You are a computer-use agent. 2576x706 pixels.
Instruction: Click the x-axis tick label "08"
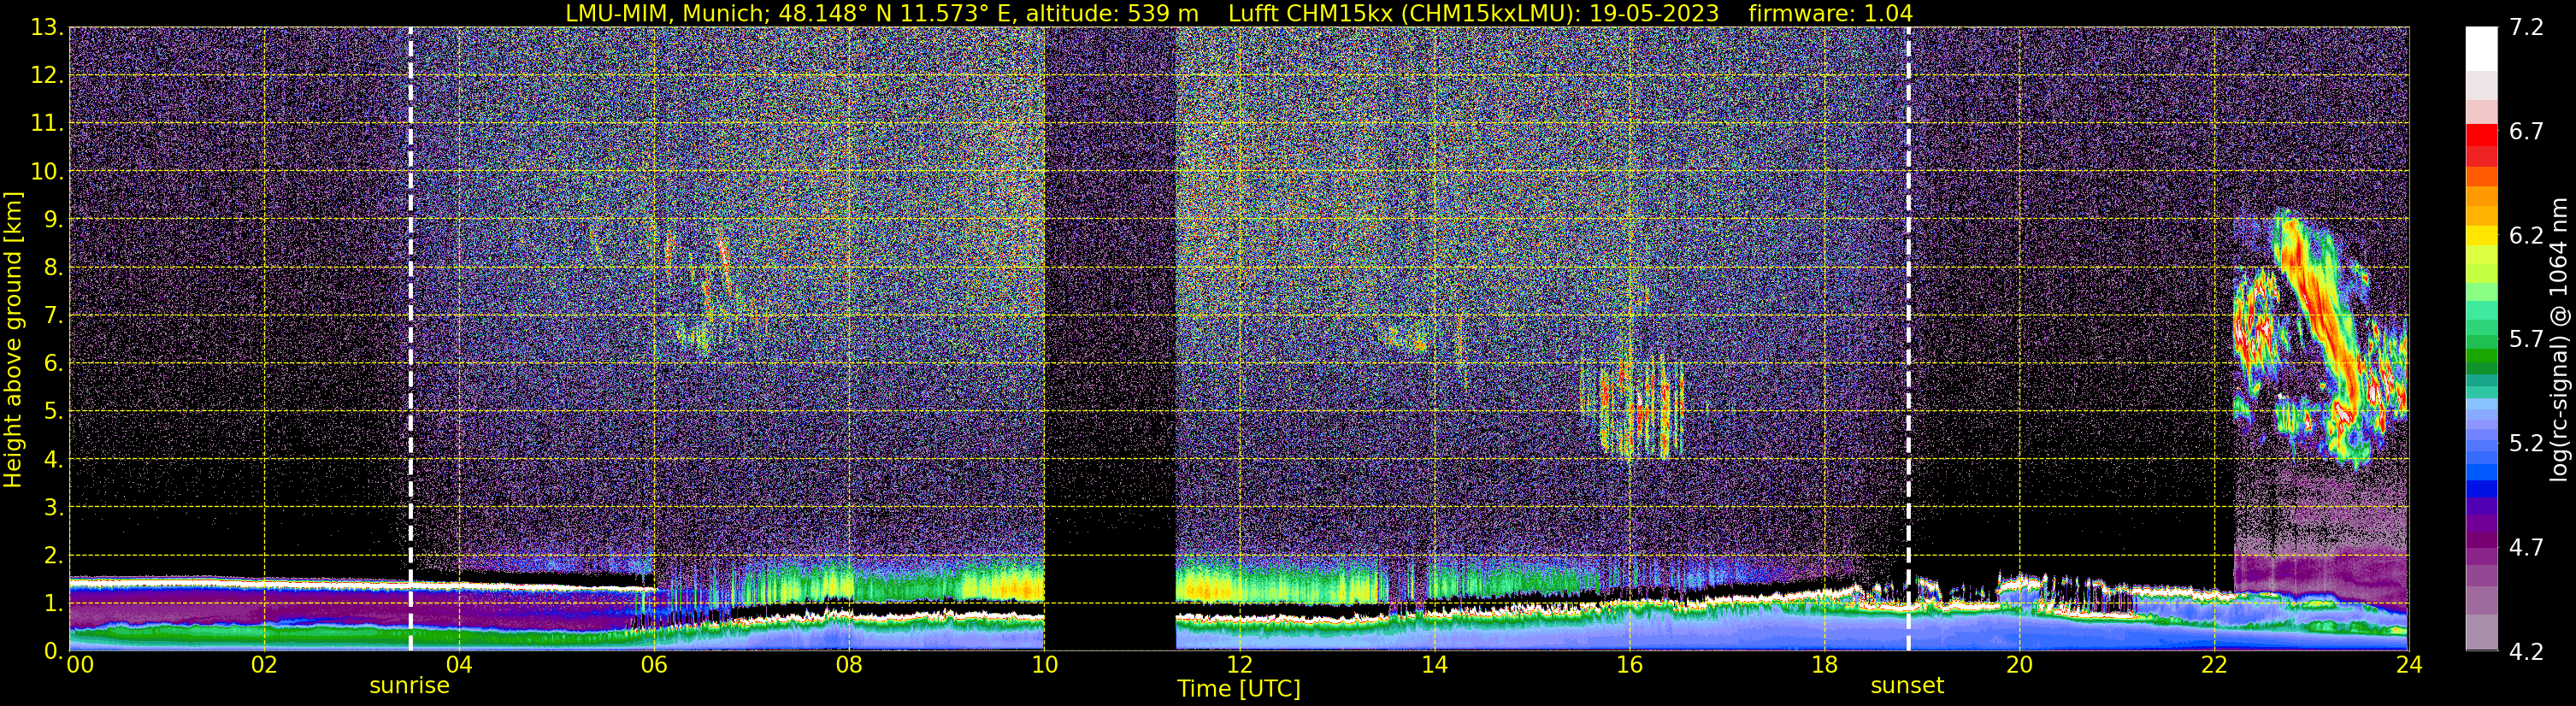point(849,665)
